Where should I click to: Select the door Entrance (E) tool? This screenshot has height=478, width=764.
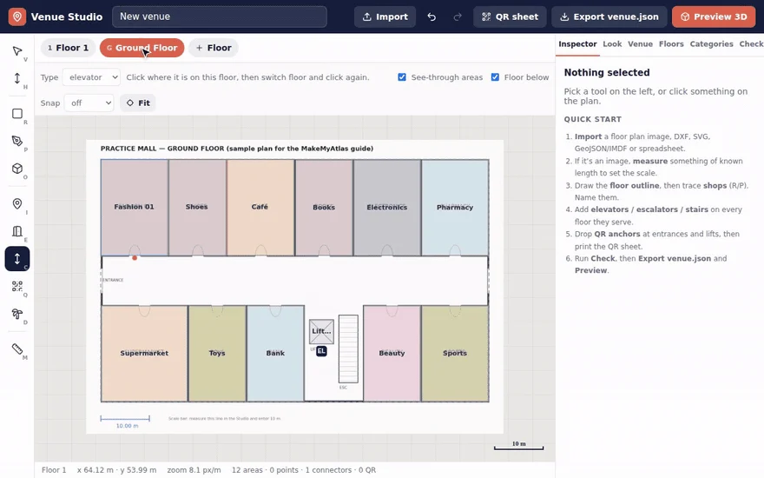(x=17, y=231)
